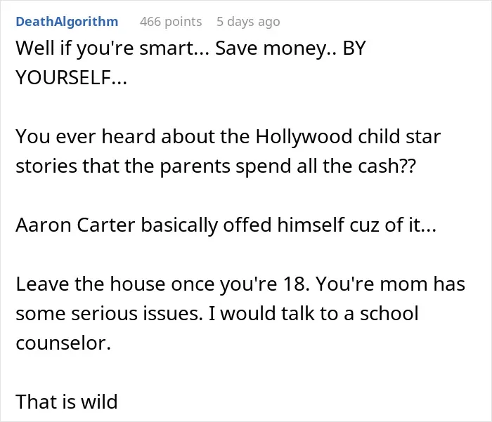Open the 5 days ago timestamp

pos(248,22)
